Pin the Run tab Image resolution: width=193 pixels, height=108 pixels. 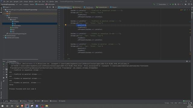tap(4, 81)
